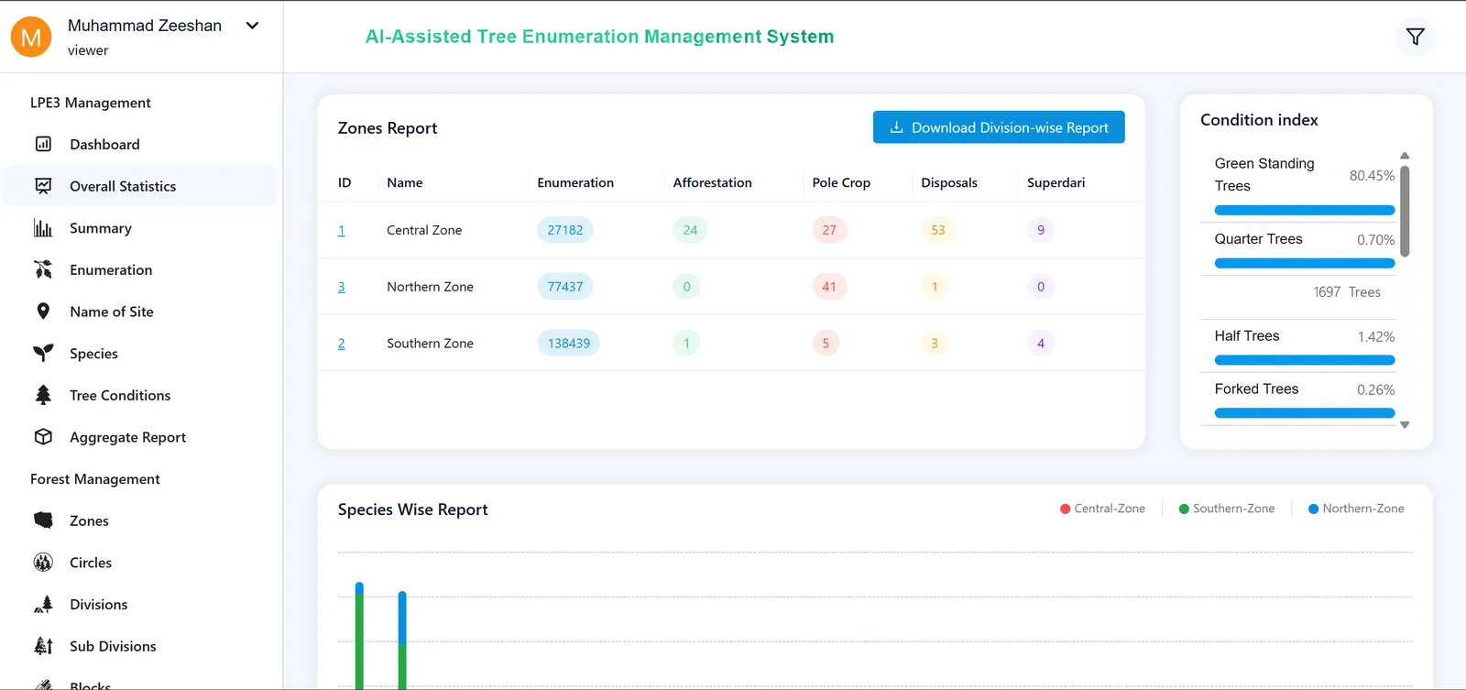Click the Condition index scroll-down arrow

coord(1405,425)
